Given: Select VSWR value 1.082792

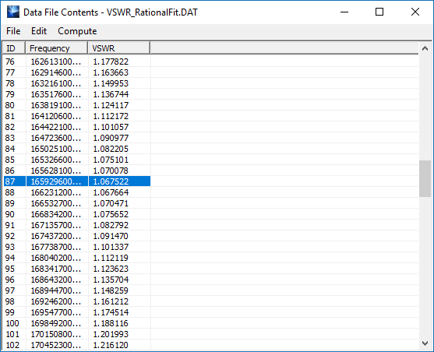Looking at the screenshot, I should [111, 225].
